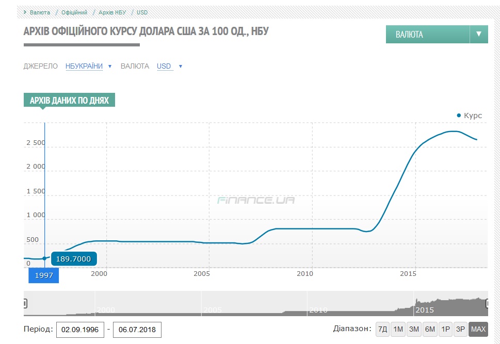
Task: Grab the left navigator range handle
Action: [24, 304]
